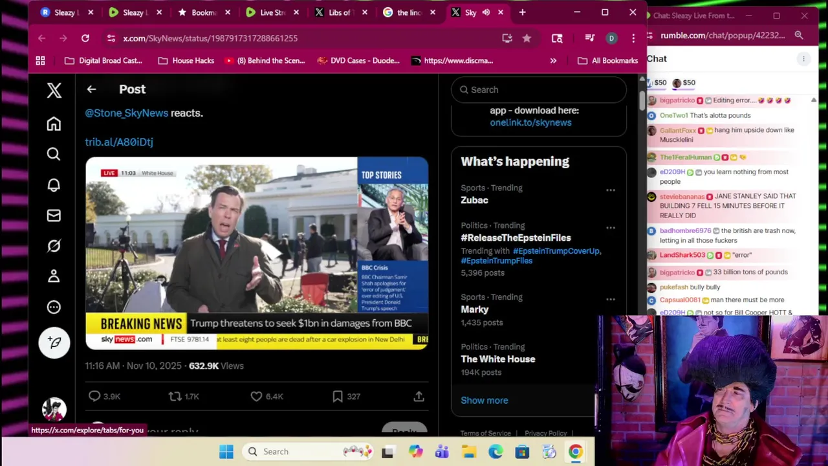Open X messages envelope icon

coord(54,216)
